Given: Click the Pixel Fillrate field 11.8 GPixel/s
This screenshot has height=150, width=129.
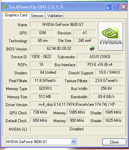Looking at the screenshot, I should pos(45,81).
